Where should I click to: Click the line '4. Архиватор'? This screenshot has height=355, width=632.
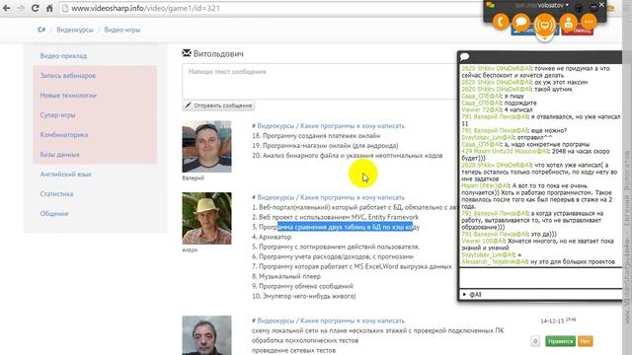[x=272, y=237]
